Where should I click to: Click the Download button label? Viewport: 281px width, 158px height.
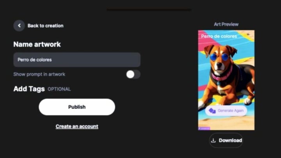click(230, 140)
